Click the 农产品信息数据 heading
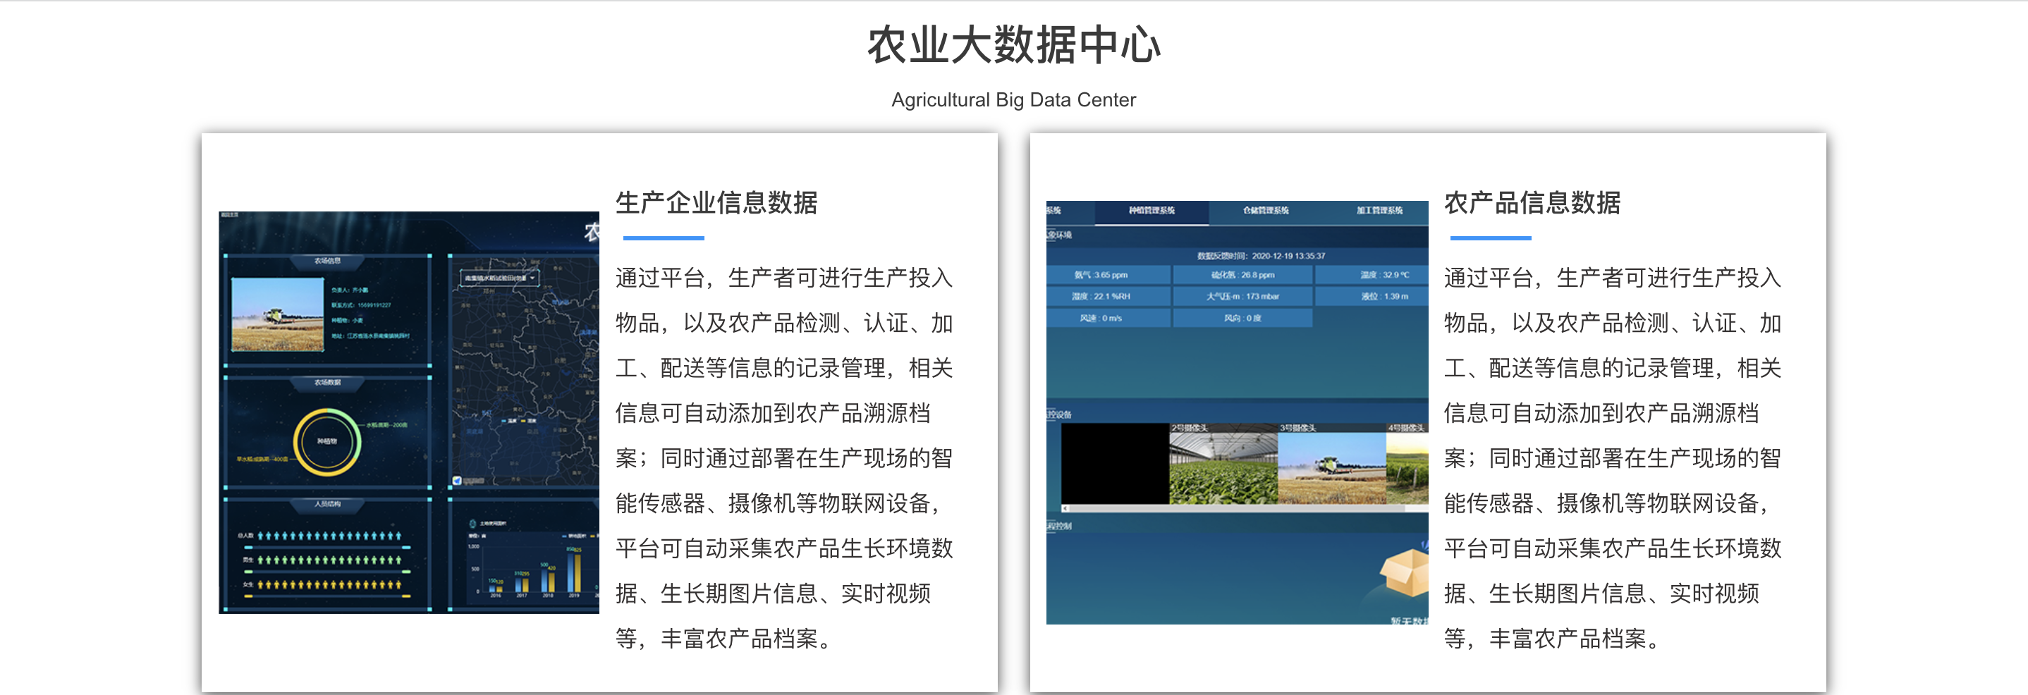2028x695 pixels. click(1532, 202)
